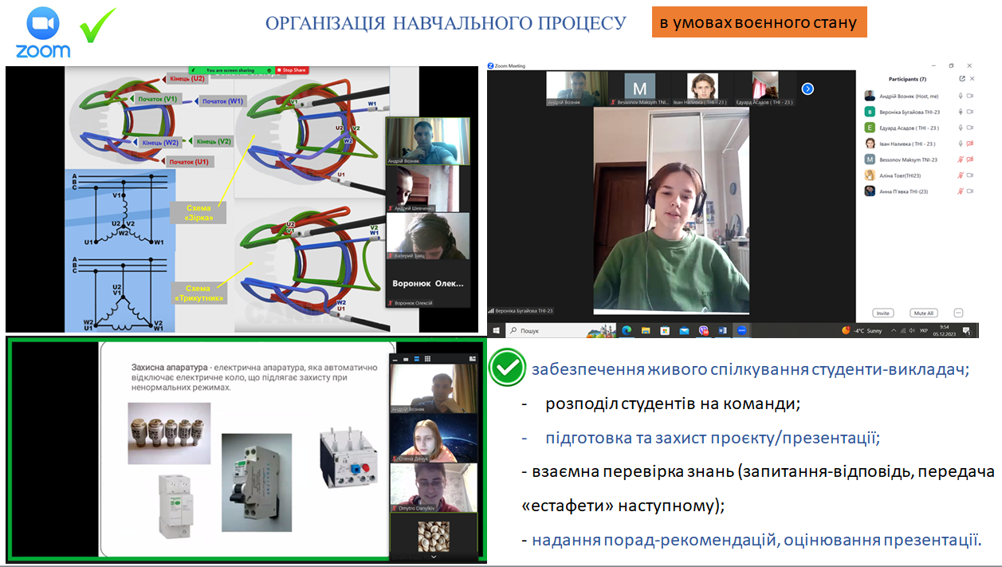Open the ellipsis options below Participants panel
This screenshot has width=1002, height=567.
click(x=959, y=313)
